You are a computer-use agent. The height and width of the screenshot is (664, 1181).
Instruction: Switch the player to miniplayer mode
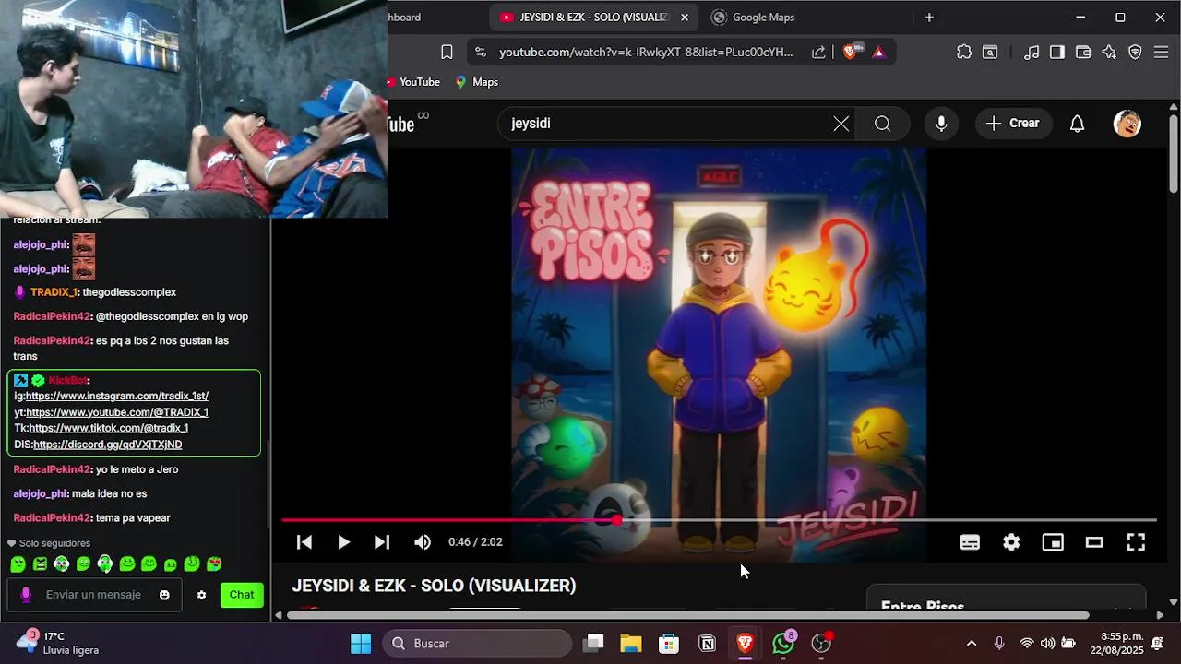point(1053,542)
